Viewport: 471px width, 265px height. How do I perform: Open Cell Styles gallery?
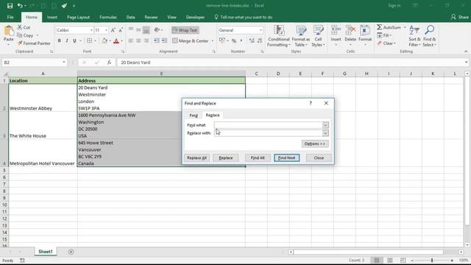[x=318, y=36]
